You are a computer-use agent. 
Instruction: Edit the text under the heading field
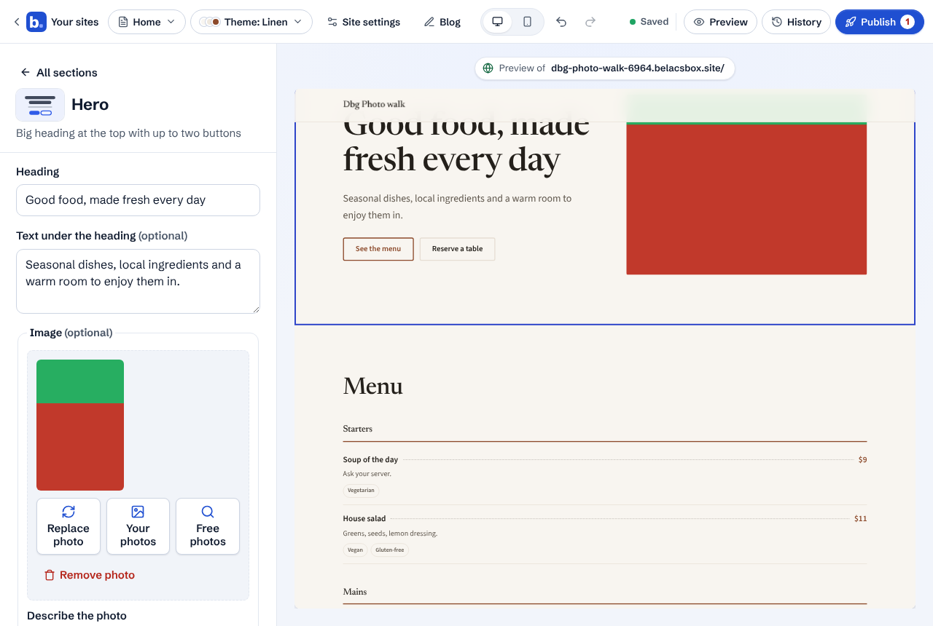click(138, 281)
